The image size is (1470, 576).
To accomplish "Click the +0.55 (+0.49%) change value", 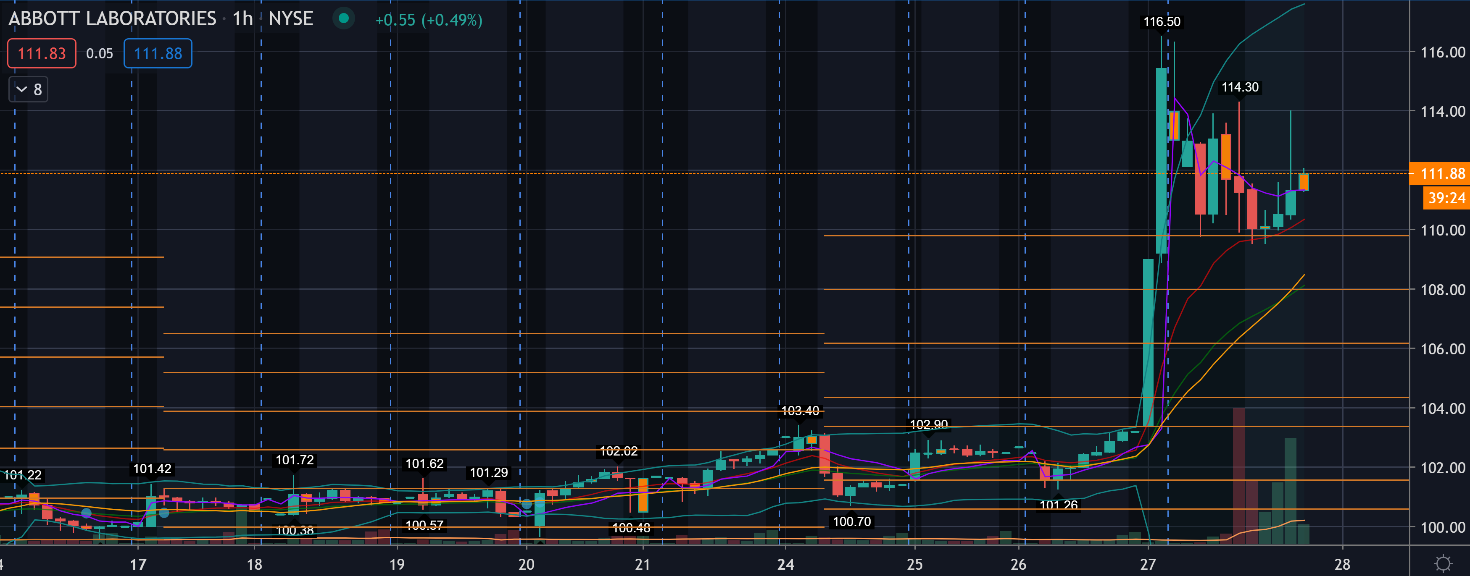I will click(x=429, y=20).
